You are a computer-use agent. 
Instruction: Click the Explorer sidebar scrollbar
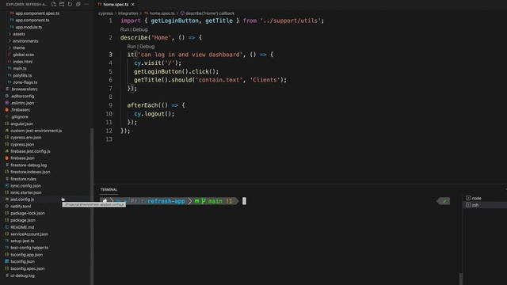92,207
